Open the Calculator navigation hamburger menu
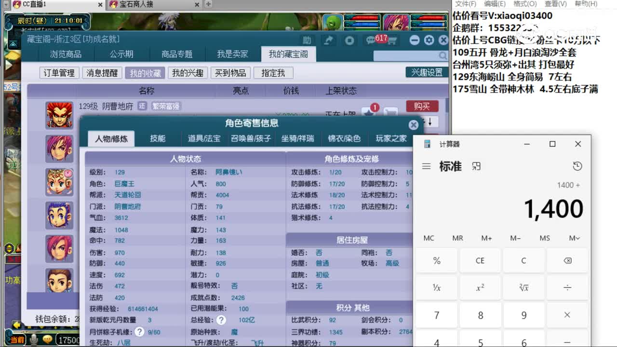Viewport: 617px width, 347px height. coord(426,166)
